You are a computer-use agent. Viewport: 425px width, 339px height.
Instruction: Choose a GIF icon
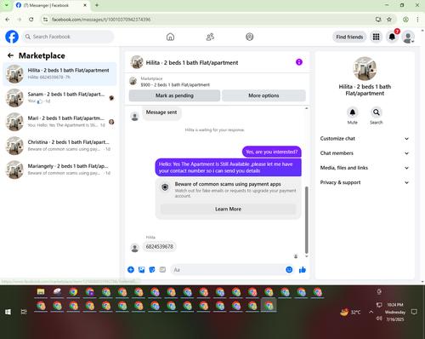click(162, 270)
